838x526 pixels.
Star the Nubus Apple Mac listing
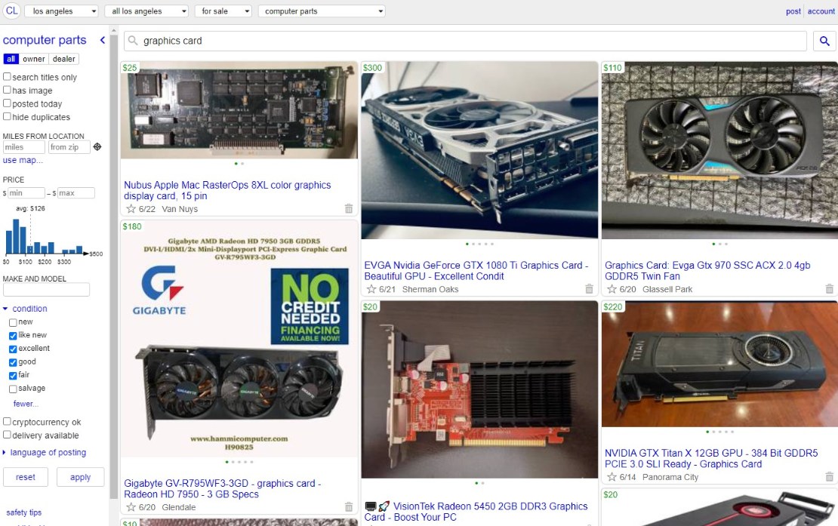[131, 209]
